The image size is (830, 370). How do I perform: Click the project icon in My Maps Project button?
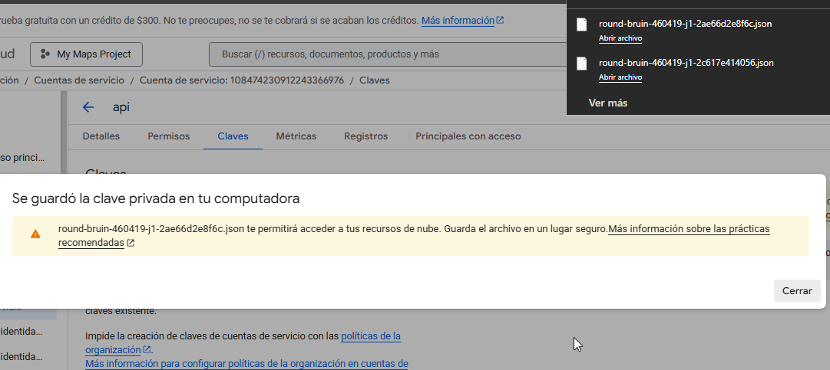(x=45, y=54)
